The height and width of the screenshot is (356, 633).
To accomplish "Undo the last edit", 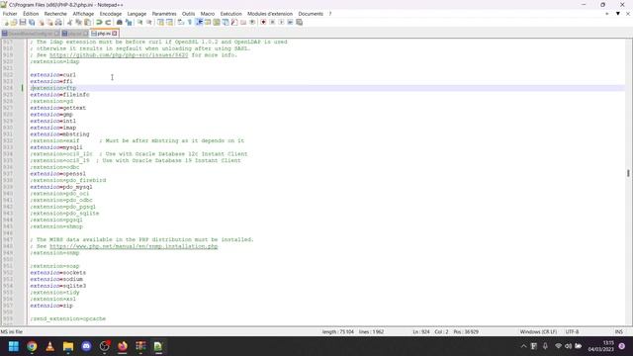I will (99, 22).
